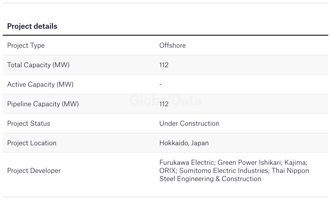Click the Hokkaido, Japan location value

coord(184,143)
